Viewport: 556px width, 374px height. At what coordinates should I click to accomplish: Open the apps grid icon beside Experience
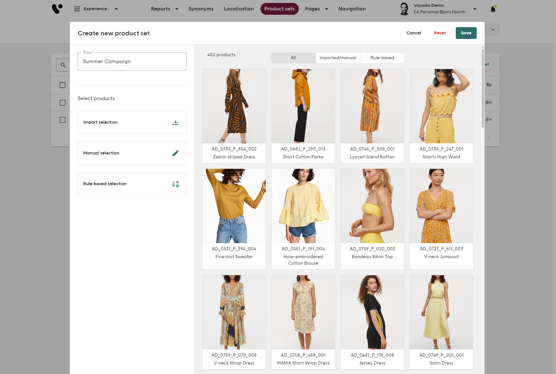pyautogui.click(x=77, y=9)
